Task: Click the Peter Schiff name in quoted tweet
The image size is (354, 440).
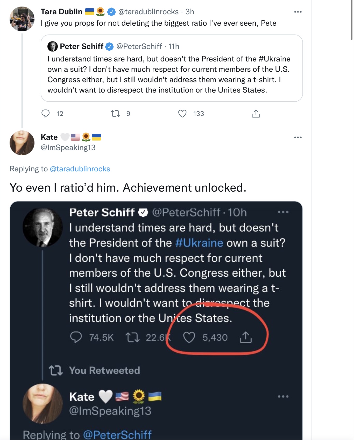Action: pyautogui.click(x=82, y=46)
